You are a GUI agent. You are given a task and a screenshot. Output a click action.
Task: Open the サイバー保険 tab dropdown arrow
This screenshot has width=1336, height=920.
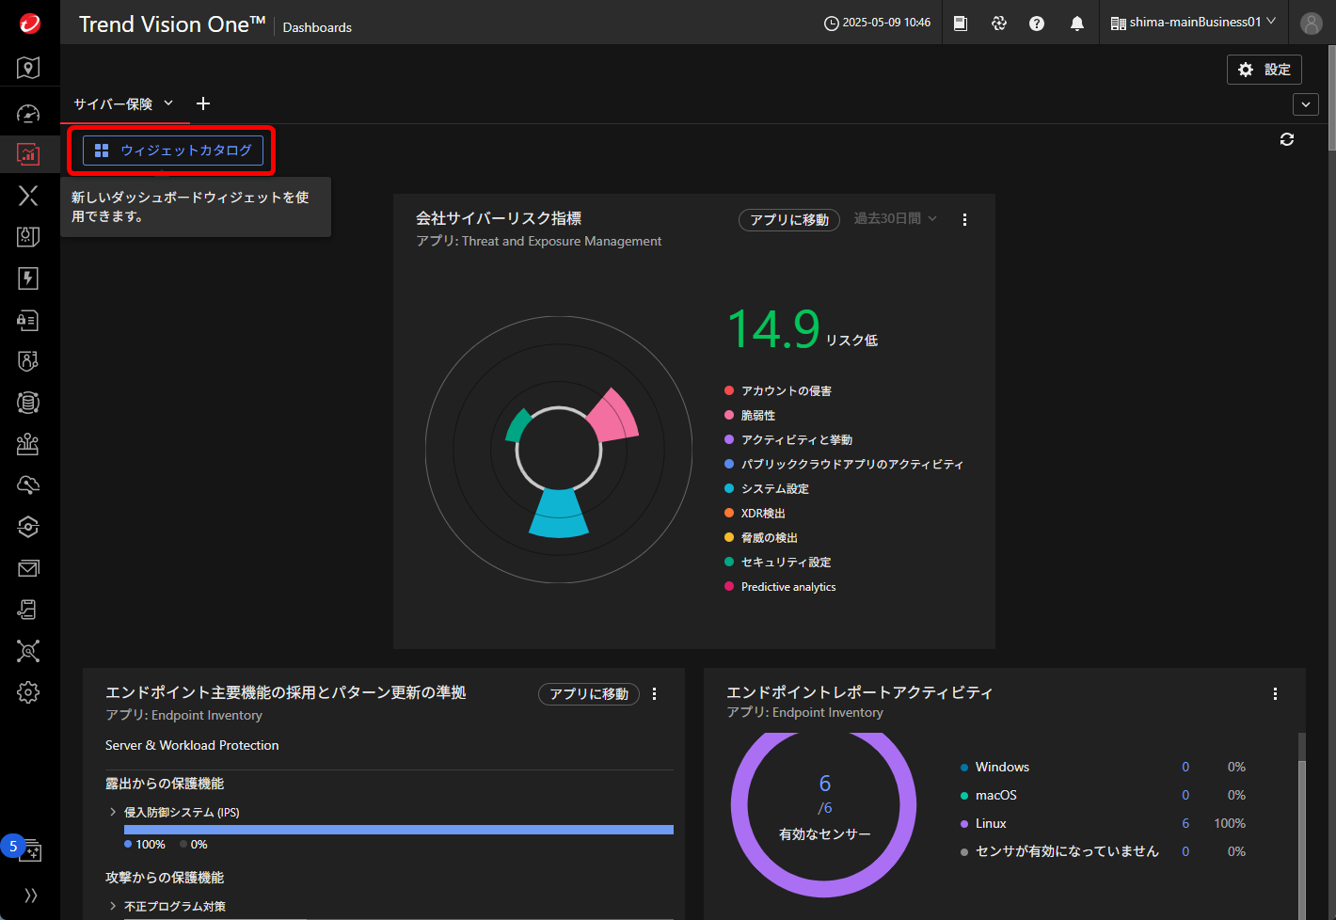tap(168, 103)
